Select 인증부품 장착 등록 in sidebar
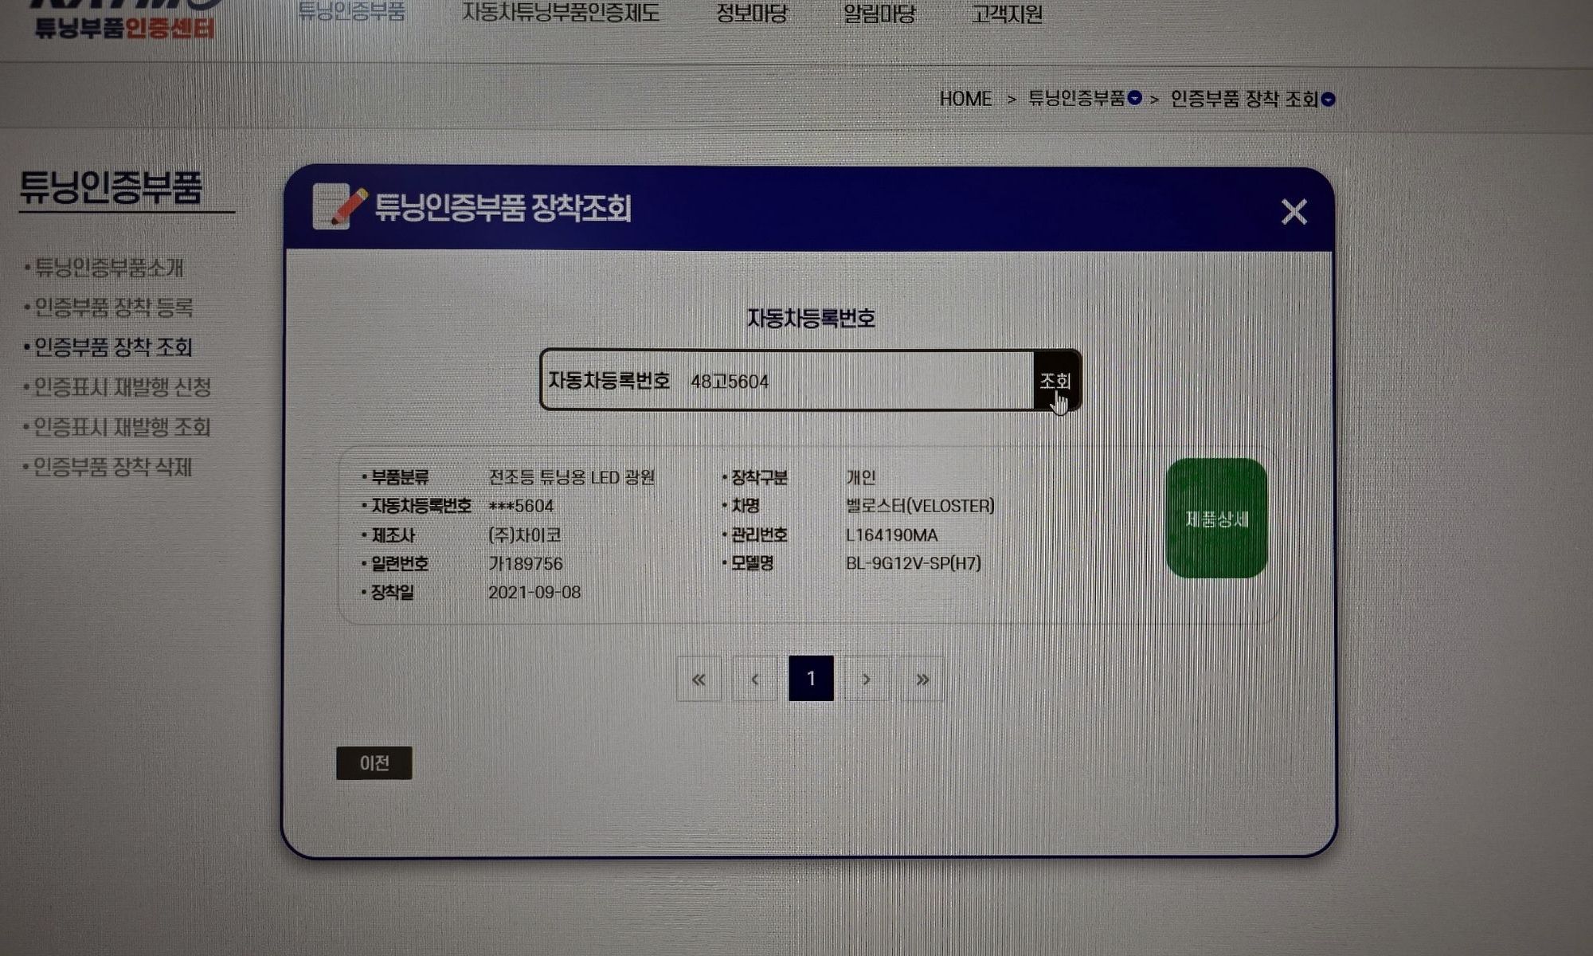 (x=113, y=308)
